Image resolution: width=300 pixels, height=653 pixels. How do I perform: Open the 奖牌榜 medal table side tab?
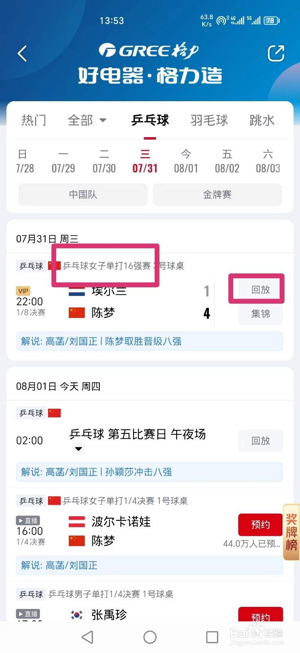[x=291, y=532]
